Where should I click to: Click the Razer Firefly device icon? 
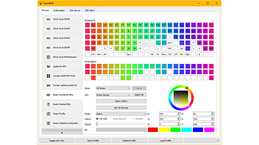49,113
